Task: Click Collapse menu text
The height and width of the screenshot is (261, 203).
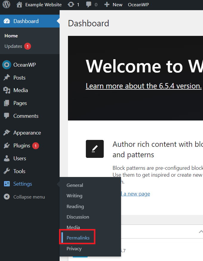Action: point(29,197)
